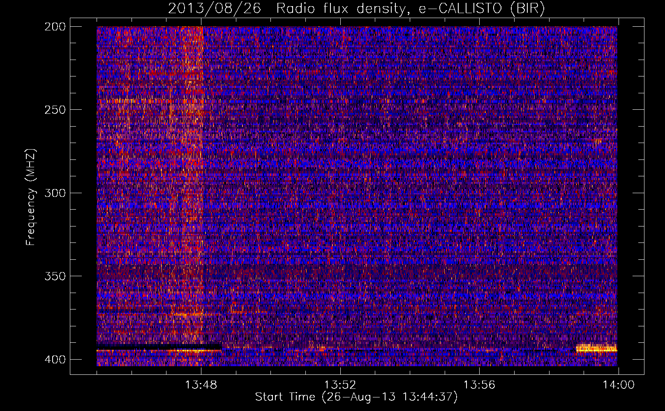Image resolution: width=665 pixels, height=411 pixels.
Task: Click the 200 frequency tick label
Action: click(x=55, y=27)
